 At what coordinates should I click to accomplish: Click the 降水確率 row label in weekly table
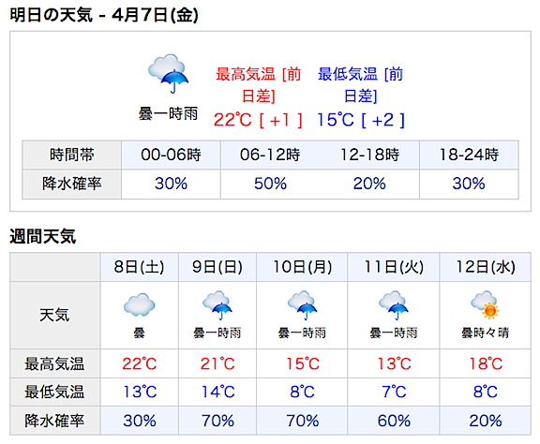(54, 421)
